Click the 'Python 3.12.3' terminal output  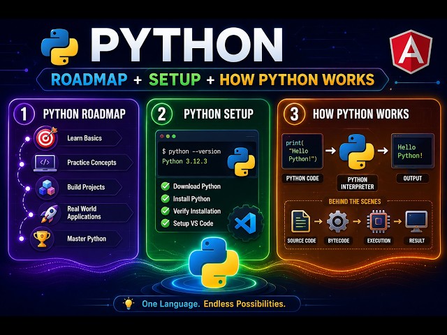click(184, 161)
